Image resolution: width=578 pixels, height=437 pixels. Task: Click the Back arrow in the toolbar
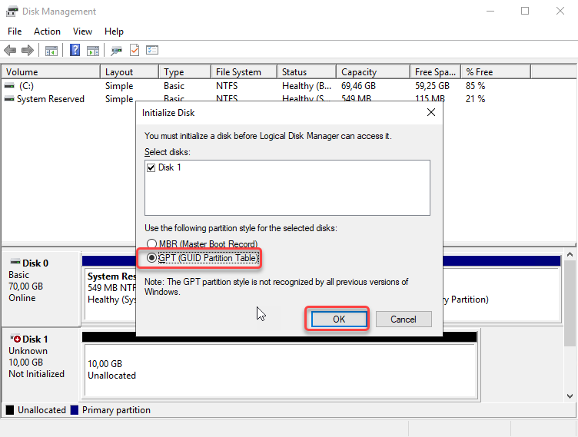pos(10,51)
